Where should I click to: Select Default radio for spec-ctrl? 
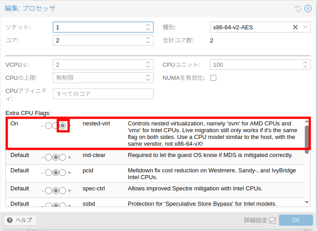[56, 190]
